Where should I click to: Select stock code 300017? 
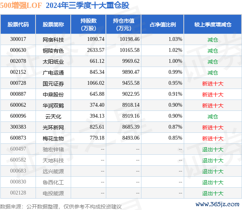pos(18,39)
